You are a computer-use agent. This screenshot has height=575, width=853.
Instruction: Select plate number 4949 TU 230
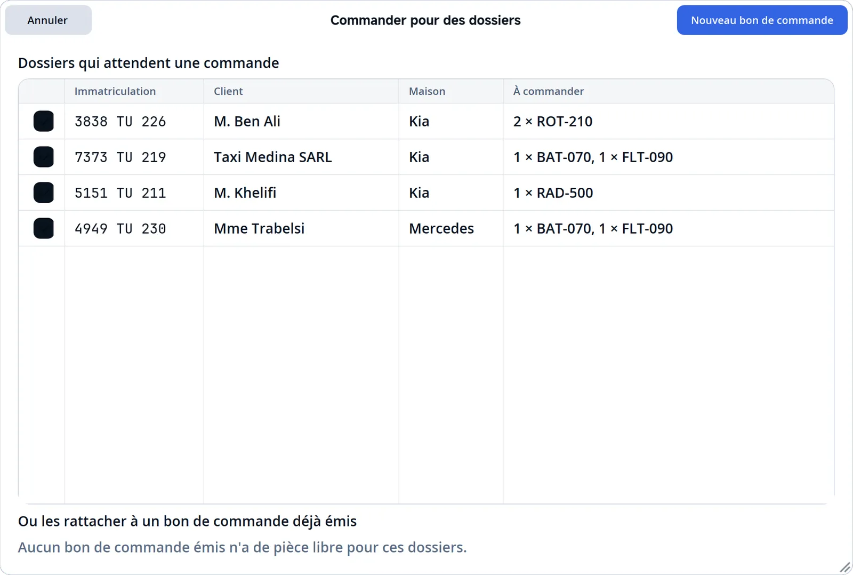point(120,229)
